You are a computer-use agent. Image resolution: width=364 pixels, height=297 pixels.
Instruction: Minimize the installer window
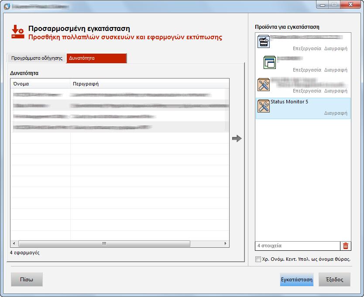(323, 5)
